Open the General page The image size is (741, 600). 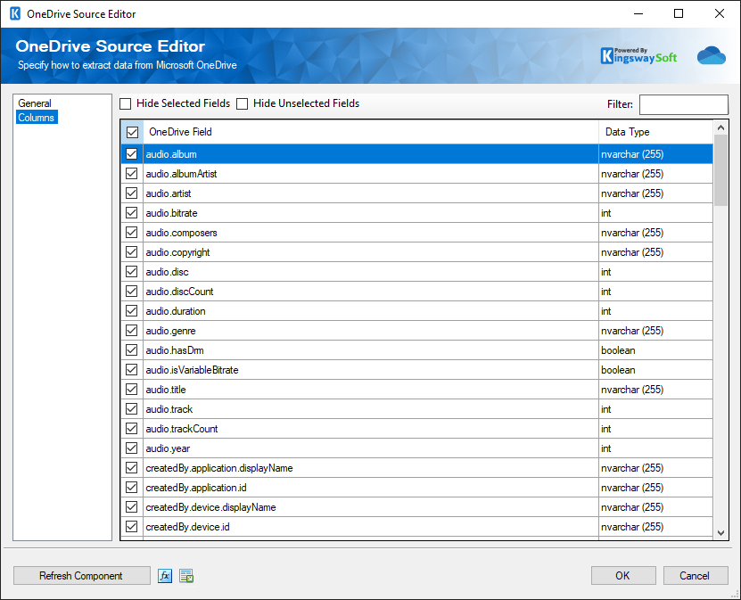35,103
